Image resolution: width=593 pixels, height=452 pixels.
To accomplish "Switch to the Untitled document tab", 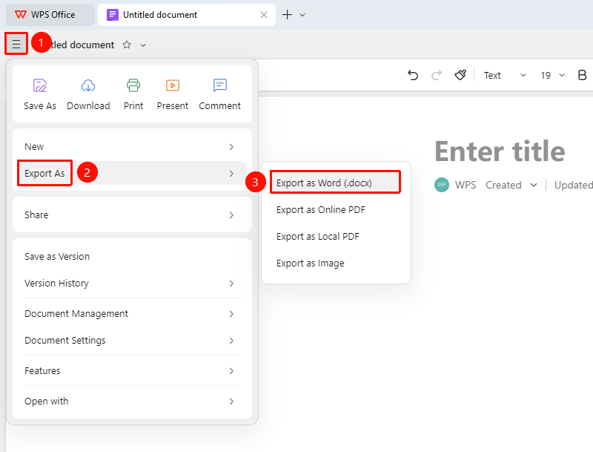I will click(x=187, y=15).
